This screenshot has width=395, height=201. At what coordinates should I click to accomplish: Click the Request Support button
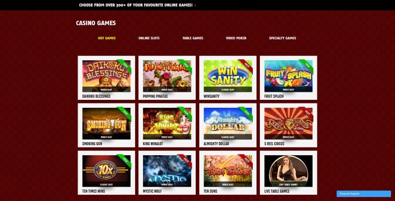[364, 194]
